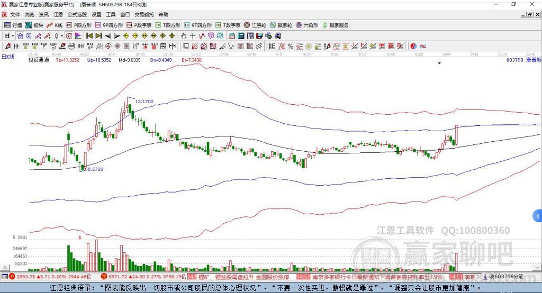The image size is (542, 293).
Task: Open 赢家服务 with dollar icon
Action: (335, 25)
